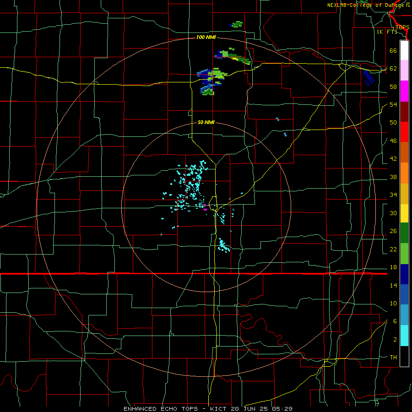
Task: Click the '42' scale label
Action: [x=393, y=159]
